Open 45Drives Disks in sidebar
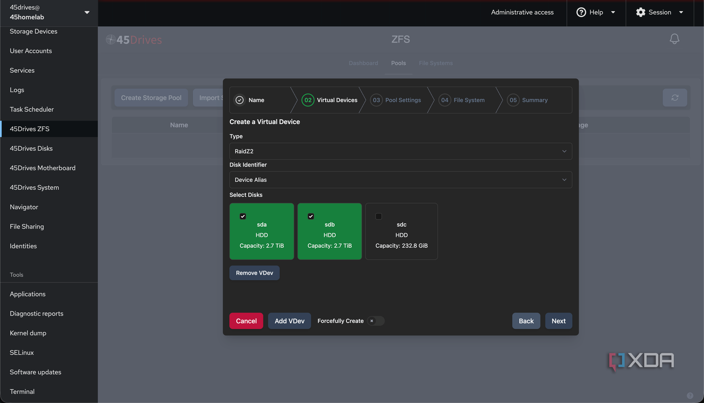 [x=49, y=148]
